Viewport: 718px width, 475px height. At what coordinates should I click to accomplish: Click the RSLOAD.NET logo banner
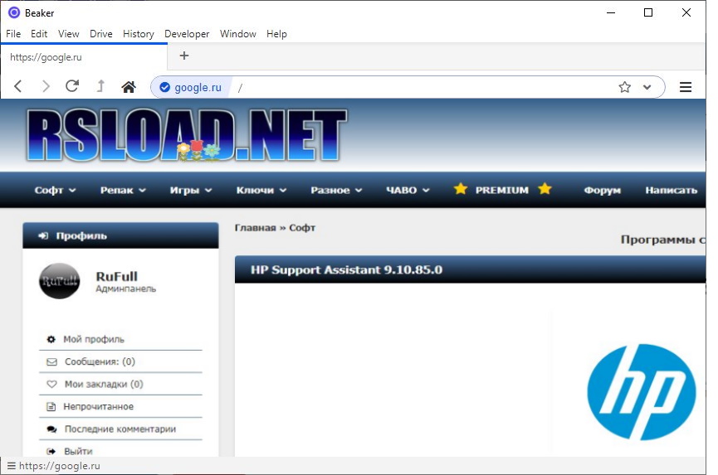point(187,135)
